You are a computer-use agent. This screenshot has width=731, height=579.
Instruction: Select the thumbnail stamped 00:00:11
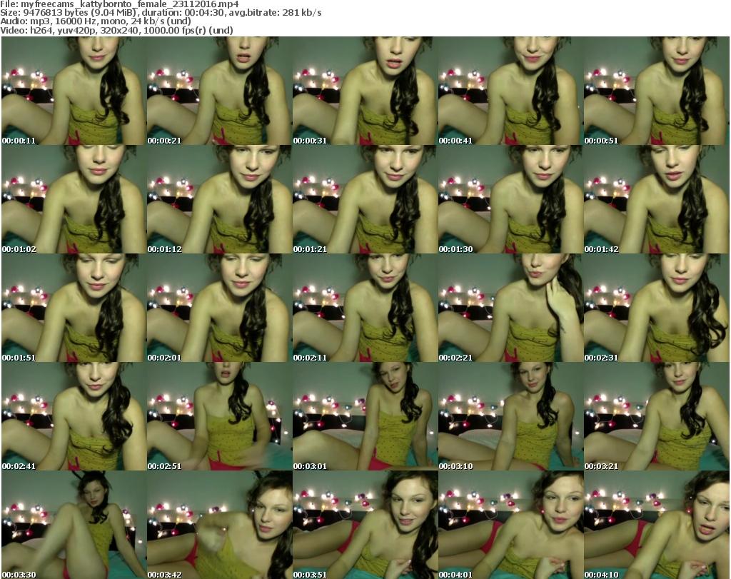coord(74,91)
